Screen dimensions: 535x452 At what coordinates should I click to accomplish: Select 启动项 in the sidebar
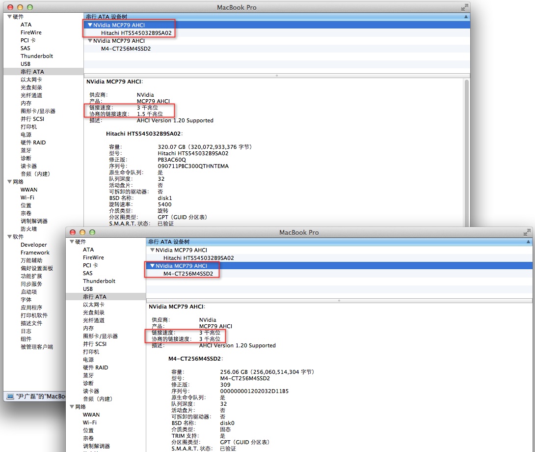[28, 292]
